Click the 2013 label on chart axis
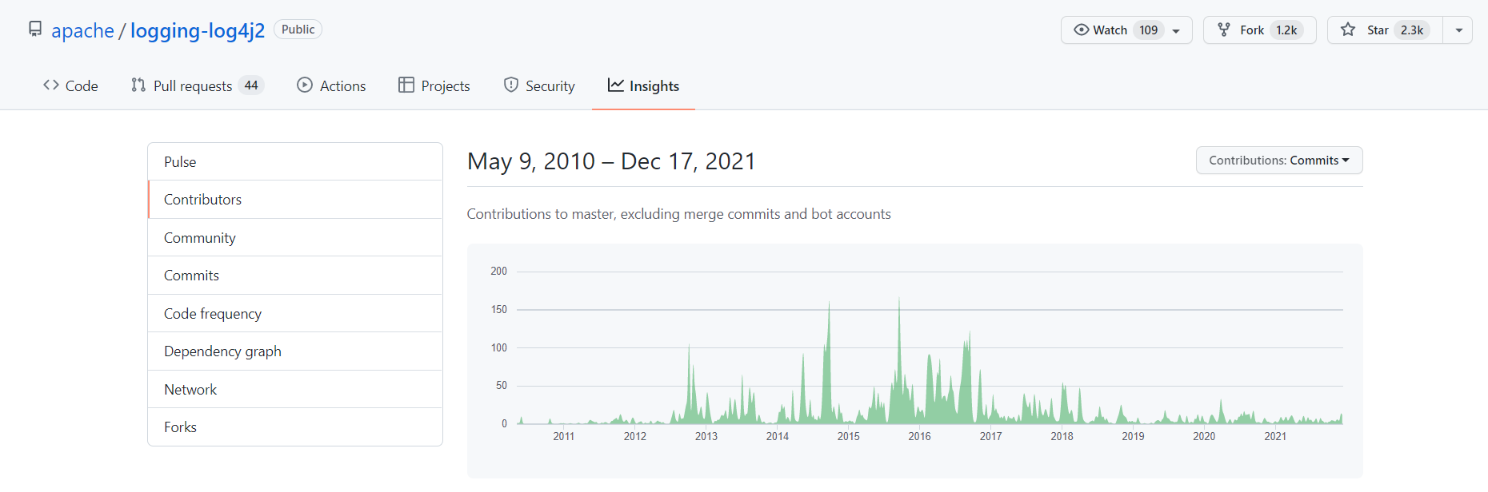1488x492 pixels. [x=706, y=436]
